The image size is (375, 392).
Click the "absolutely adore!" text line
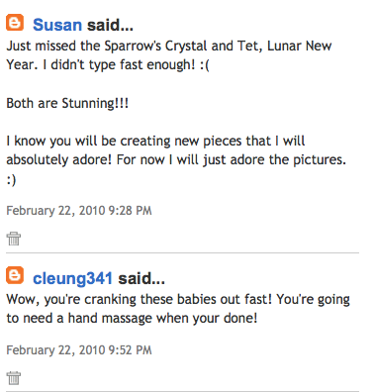click(176, 160)
